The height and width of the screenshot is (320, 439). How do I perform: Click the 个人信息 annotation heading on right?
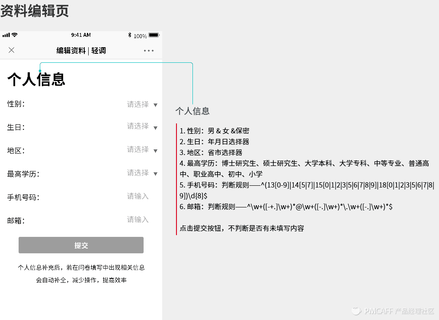tap(192, 111)
